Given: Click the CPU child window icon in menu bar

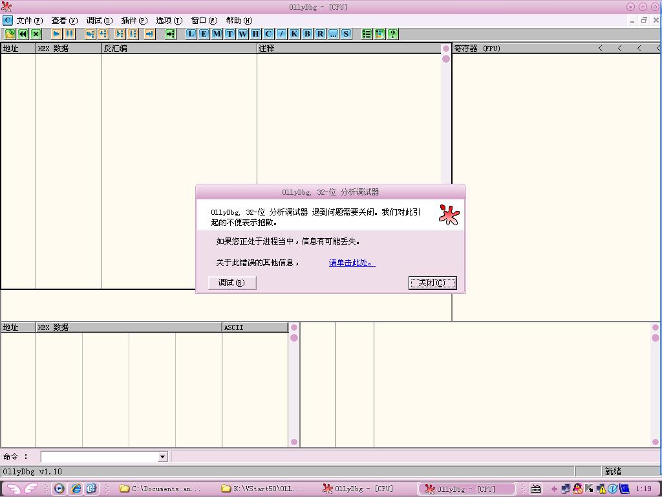Looking at the screenshot, I should pos(8,20).
